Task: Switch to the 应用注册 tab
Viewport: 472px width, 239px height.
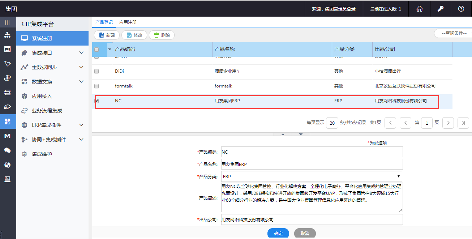Action: (x=128, y=22)
